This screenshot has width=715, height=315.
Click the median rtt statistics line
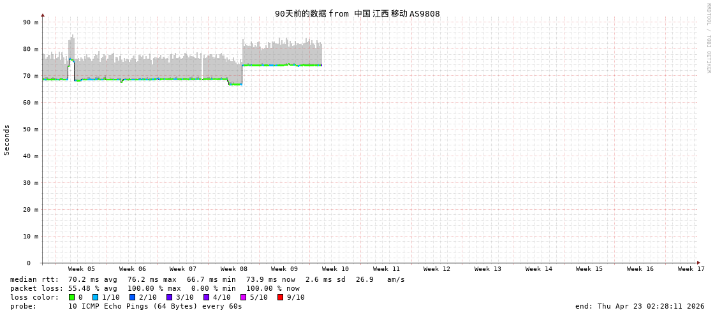(x=207, y=279)
